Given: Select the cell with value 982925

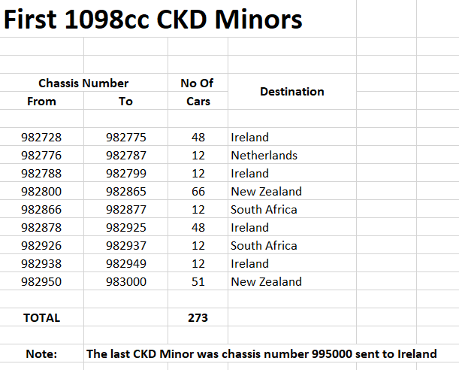Looking at the screenshot, I should coord(126,227).
